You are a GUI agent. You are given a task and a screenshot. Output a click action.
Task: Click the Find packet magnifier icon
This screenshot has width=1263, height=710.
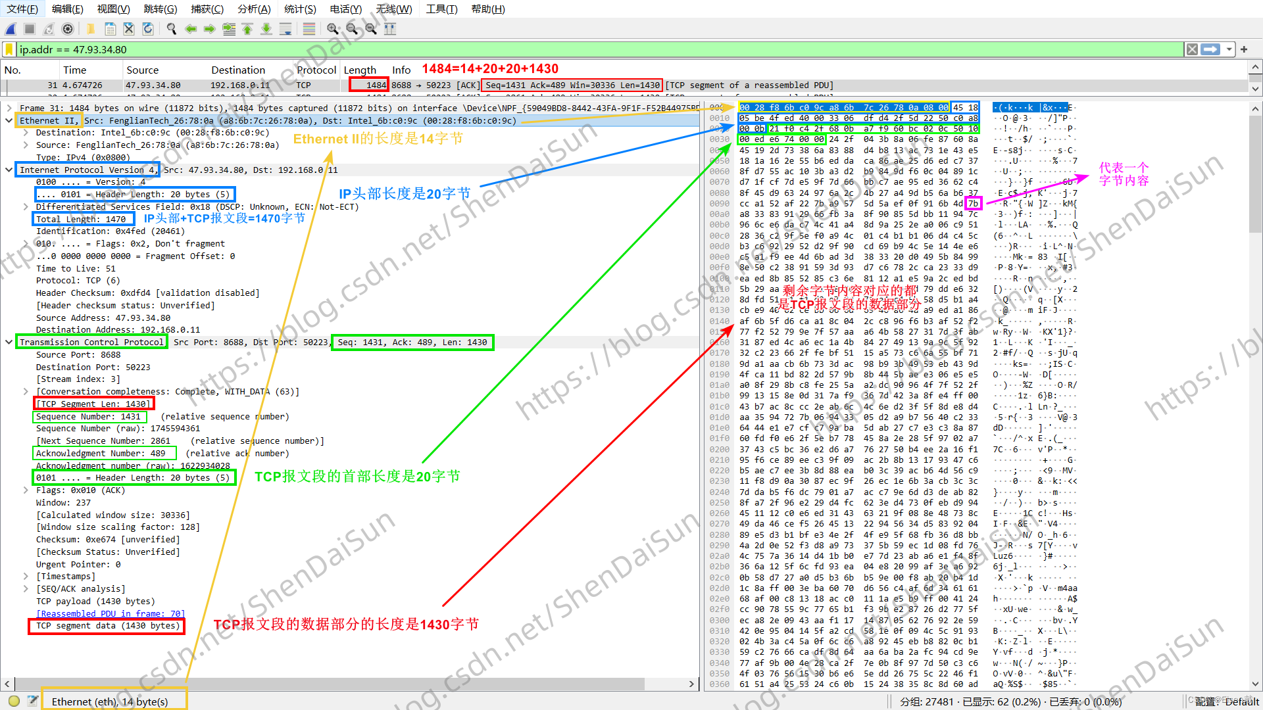coord(172,29)
